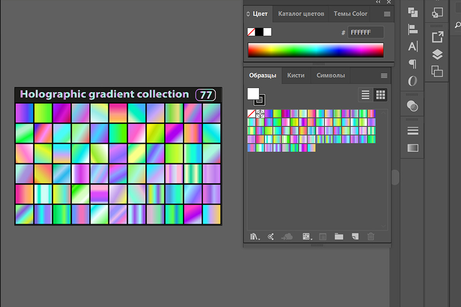Select the stroke box in Образцы panel
Image resolution: width=461 pixels, height=307 pixels.
pos(260,100)
